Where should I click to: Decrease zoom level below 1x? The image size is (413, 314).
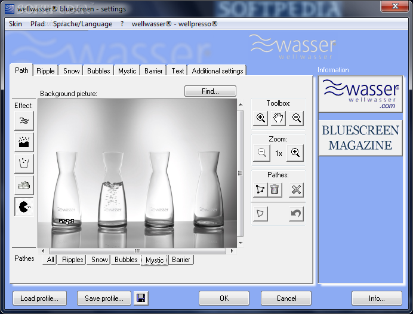[x=261, y=153]
